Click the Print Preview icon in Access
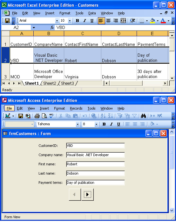Image resolution: width=176 pixels, height=223 pixels. coord(44,116)
